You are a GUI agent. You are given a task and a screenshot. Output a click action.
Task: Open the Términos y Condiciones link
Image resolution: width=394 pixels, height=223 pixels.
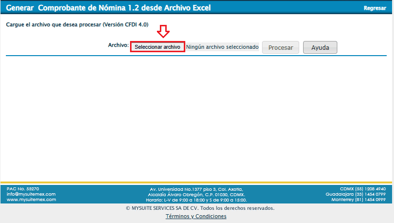pos(196,216)
